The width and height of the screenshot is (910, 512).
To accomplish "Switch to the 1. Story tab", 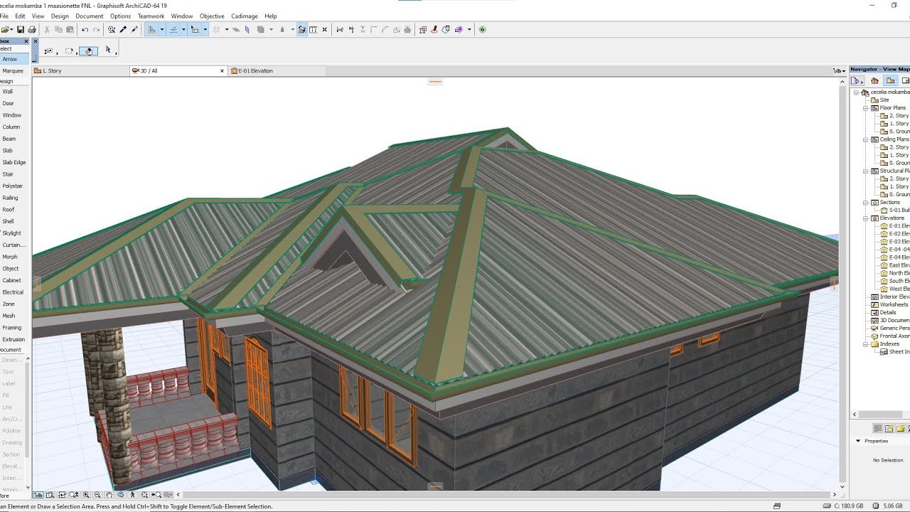I will pyautogui.click(x=80, y=71).
